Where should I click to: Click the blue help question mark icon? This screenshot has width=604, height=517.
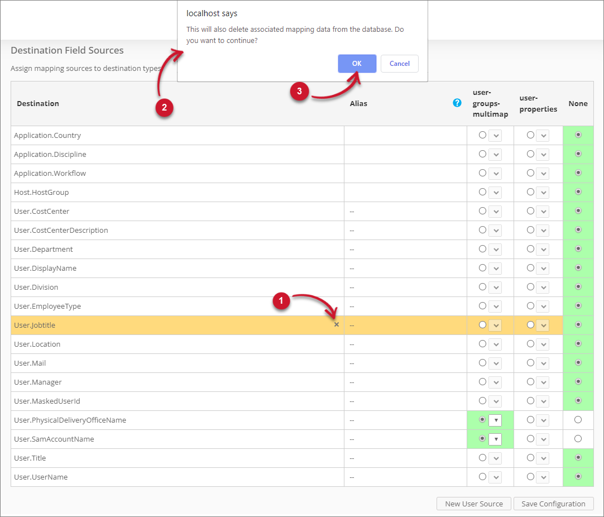click(x=457, y=103)
